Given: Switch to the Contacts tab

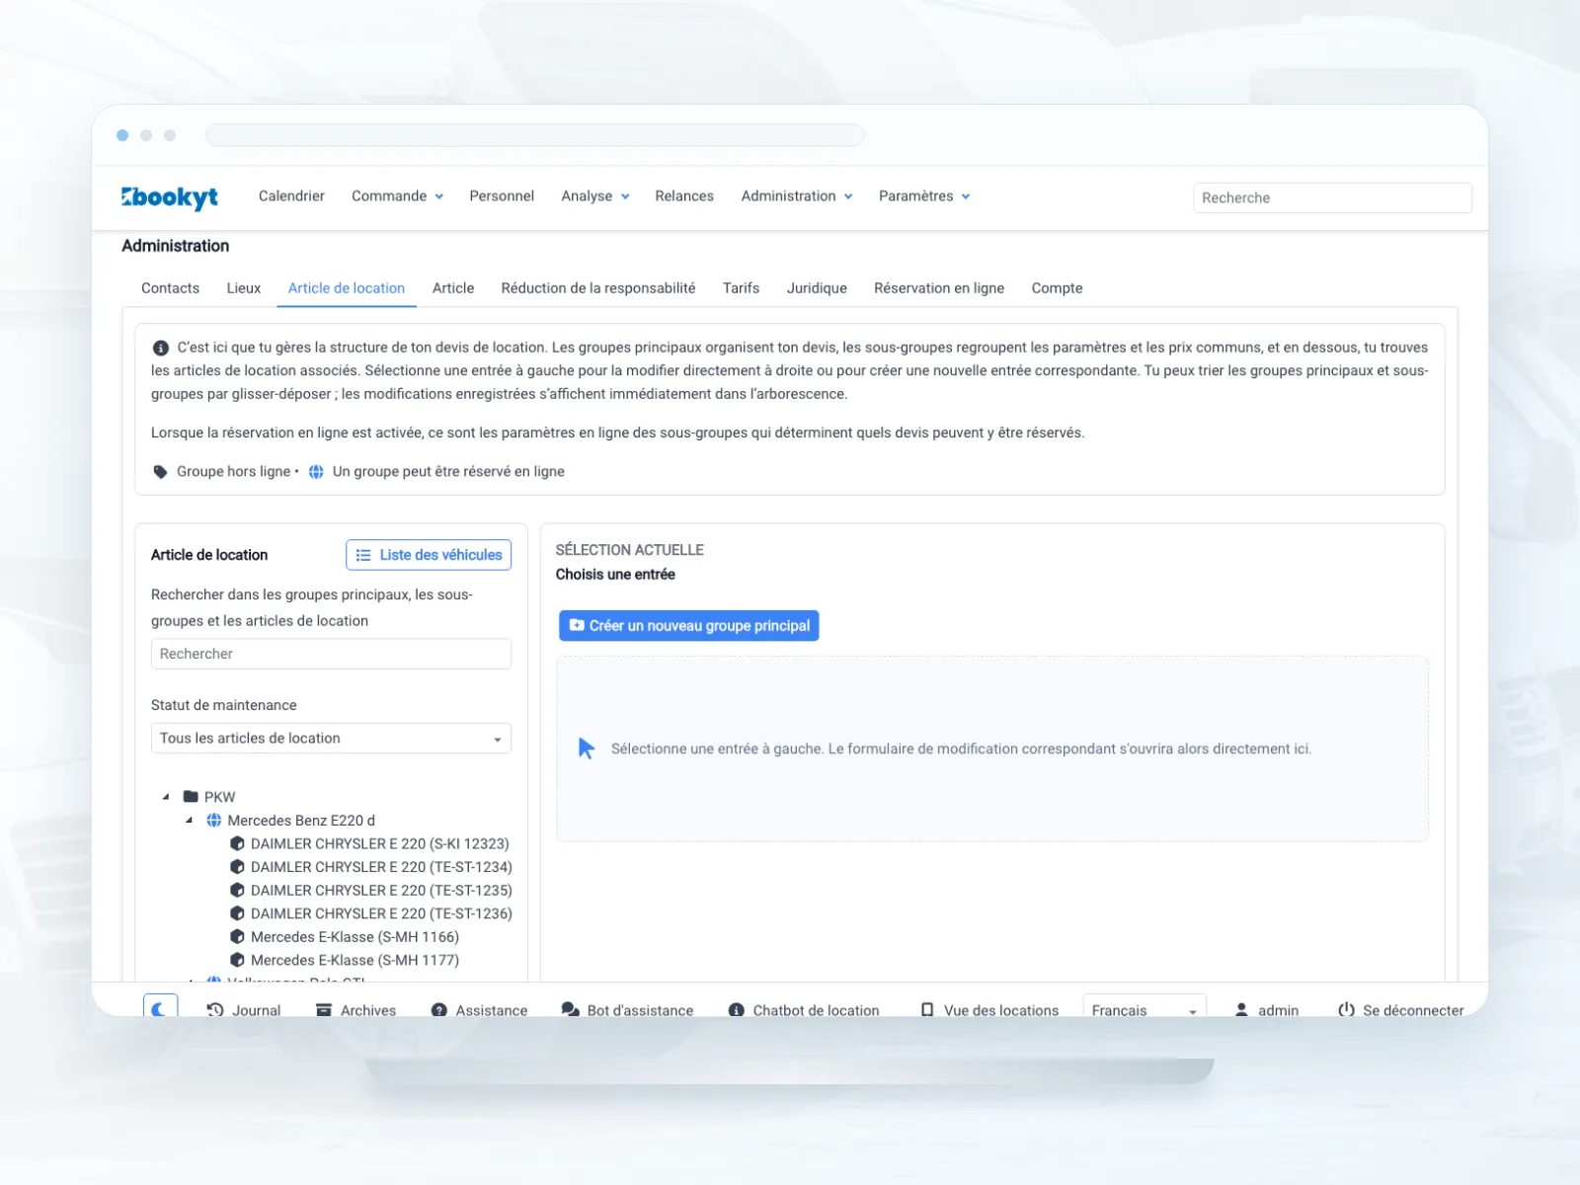Looking at the screenshot, I should tap(170, 288).
